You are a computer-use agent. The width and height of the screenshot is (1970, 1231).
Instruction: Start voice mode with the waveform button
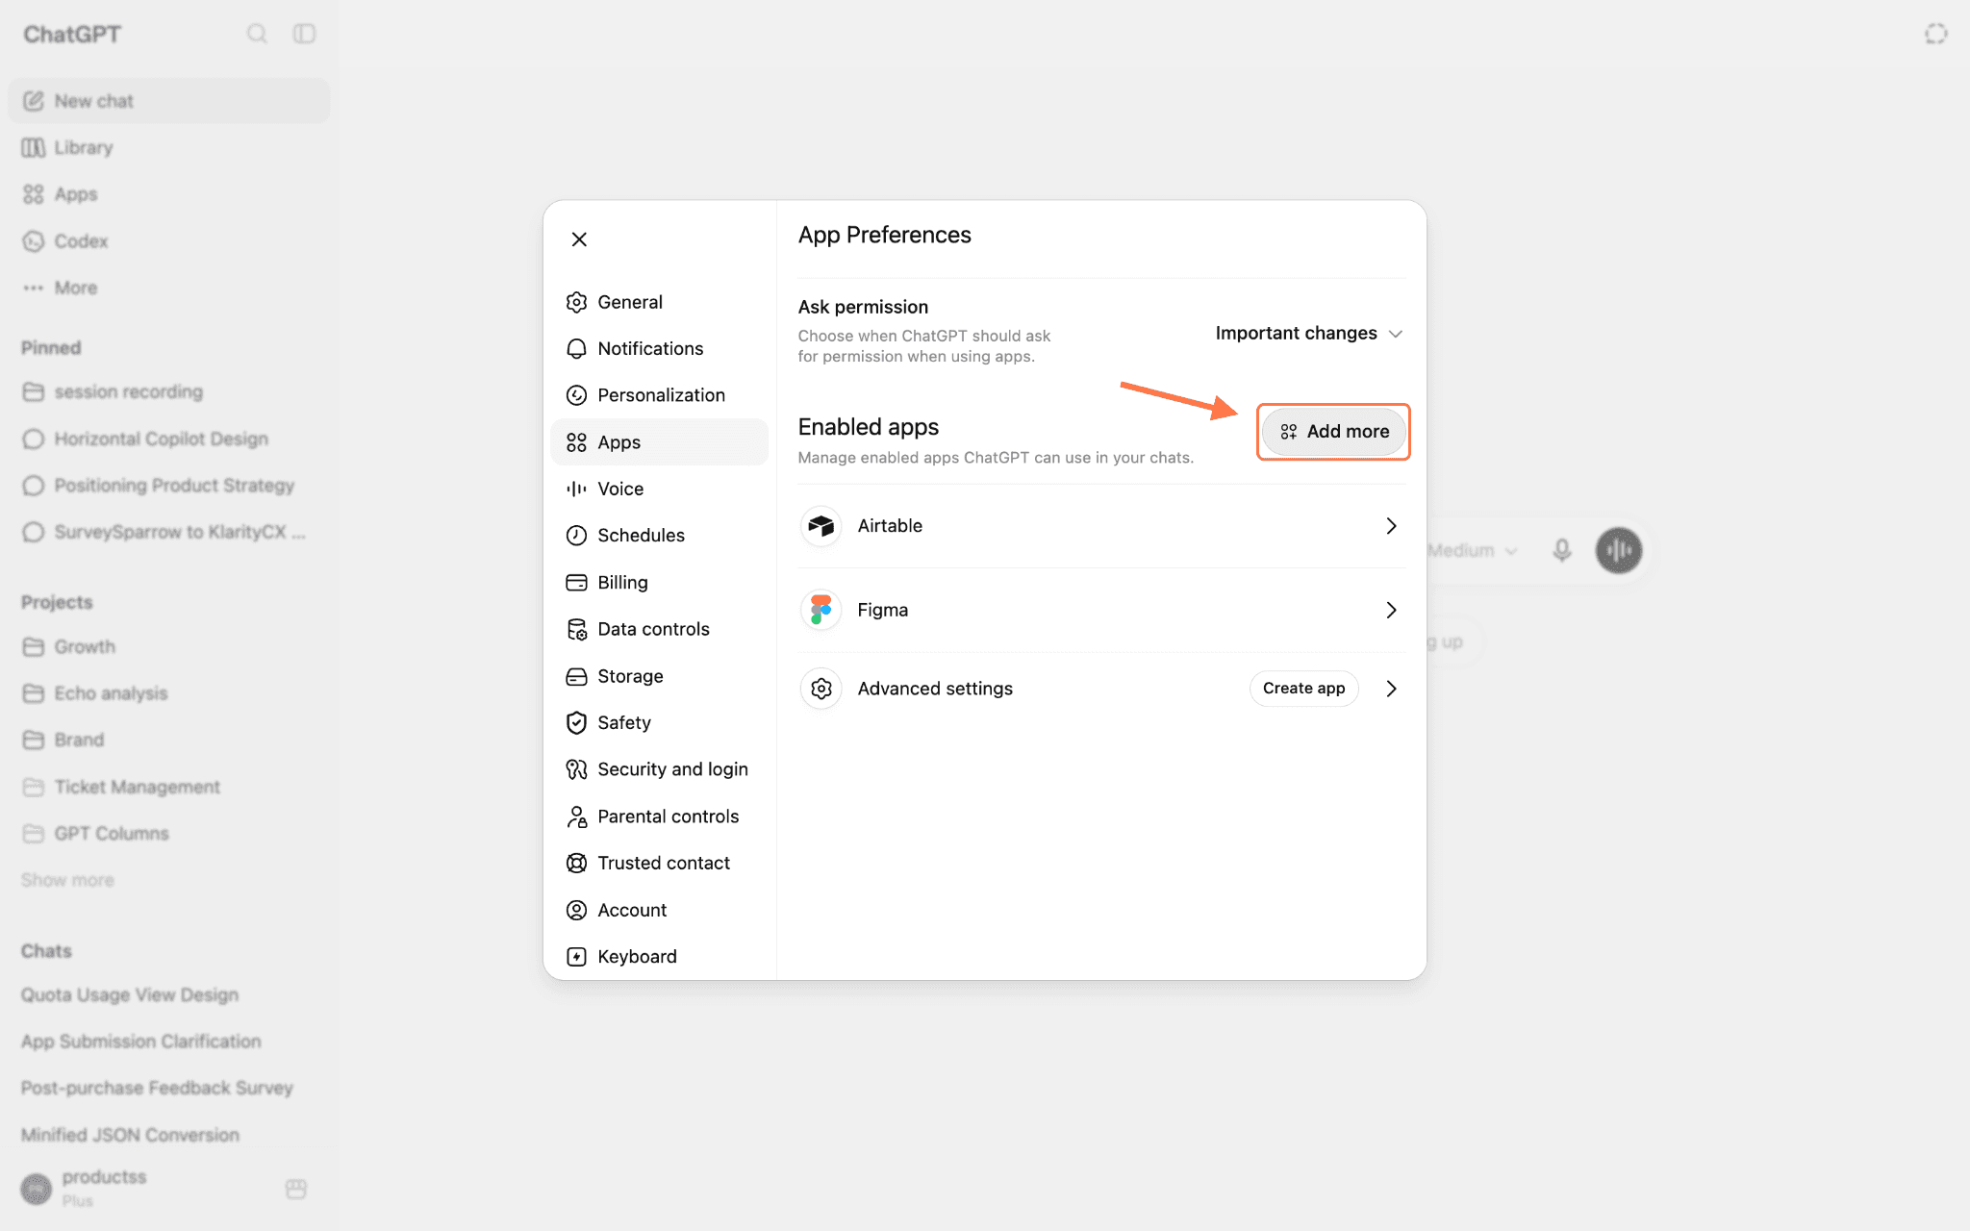pyautogui.click(x=1619, y=550)
